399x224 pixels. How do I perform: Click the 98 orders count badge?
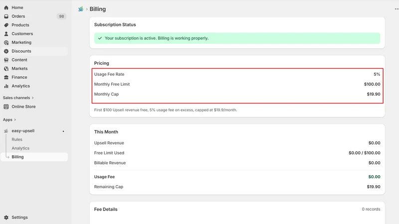61,16
